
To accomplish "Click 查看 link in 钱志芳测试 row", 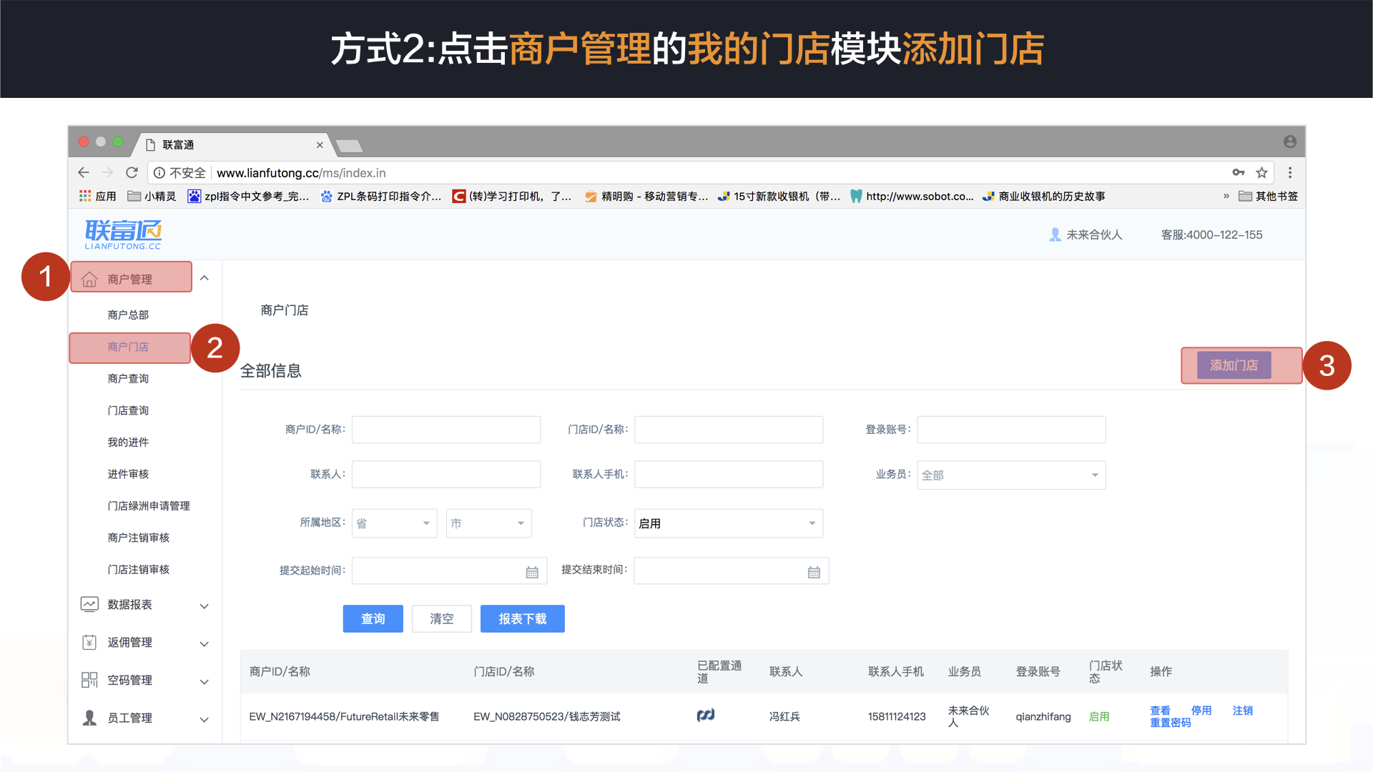I will pyautogui.click(x=1160, y=711).
